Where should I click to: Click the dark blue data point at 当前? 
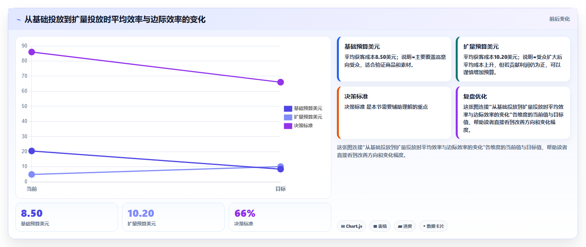32,151
